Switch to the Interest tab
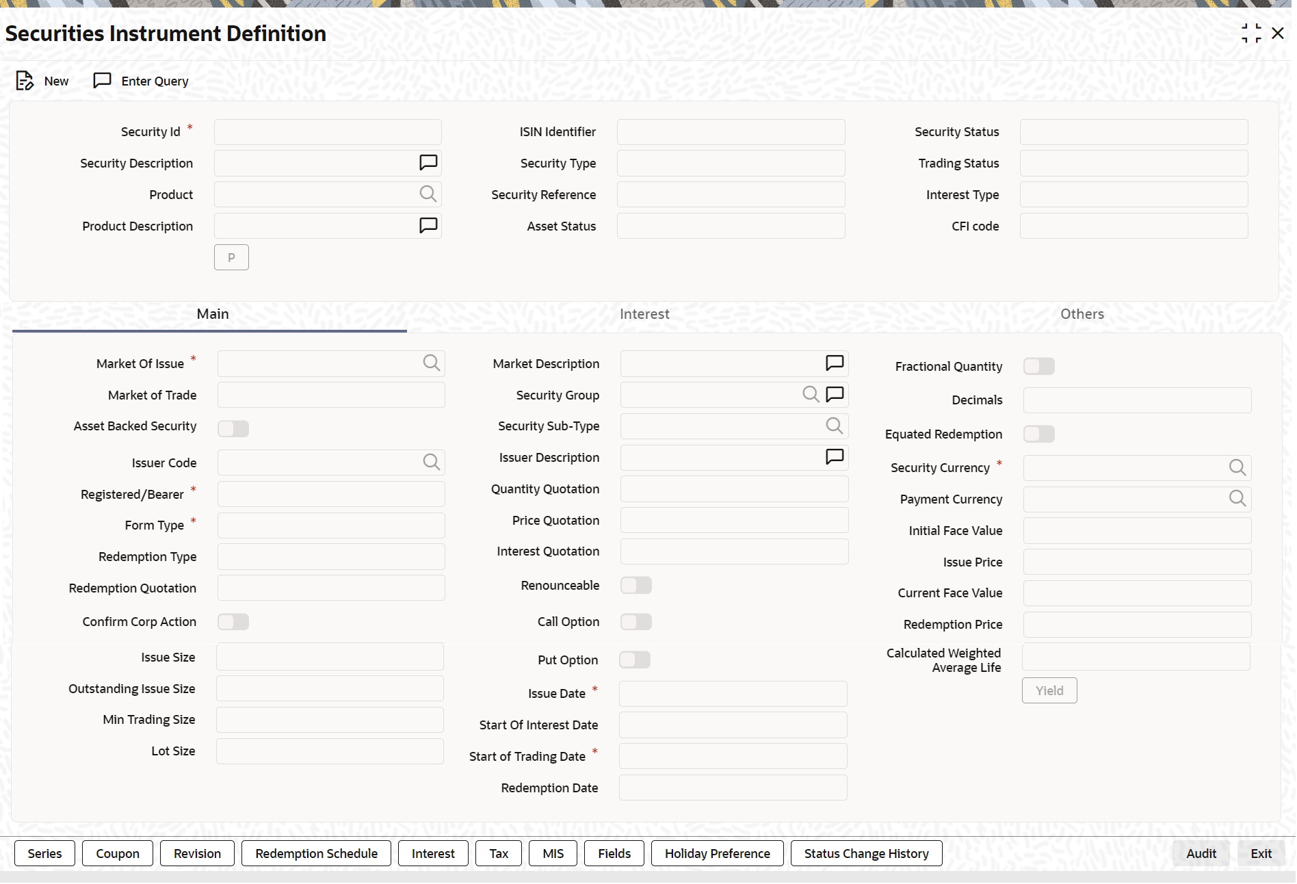 [x=644, y=314]
